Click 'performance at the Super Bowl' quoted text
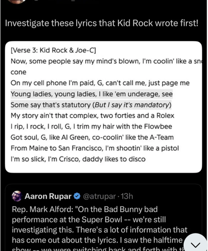Screen dimensions: 208x251 [x=67, y=219]
